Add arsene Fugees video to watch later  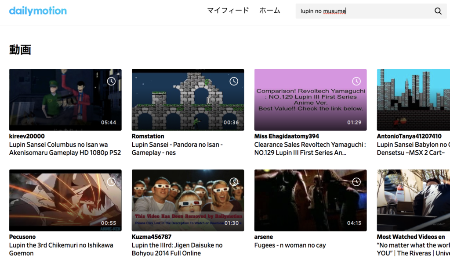pyautogui.click(x=356, y=182)
